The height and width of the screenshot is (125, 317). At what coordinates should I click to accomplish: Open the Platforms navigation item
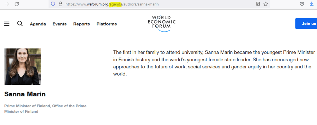tap(106, 24)
